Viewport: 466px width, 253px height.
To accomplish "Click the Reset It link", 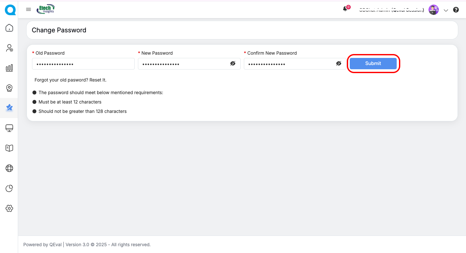I will tap(98, 80).
